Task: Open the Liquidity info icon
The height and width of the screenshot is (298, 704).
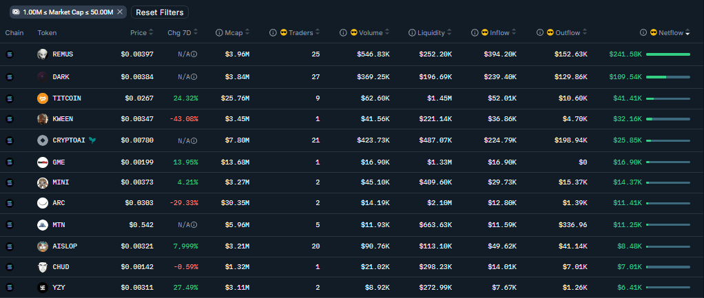Action: click(412, 32)
